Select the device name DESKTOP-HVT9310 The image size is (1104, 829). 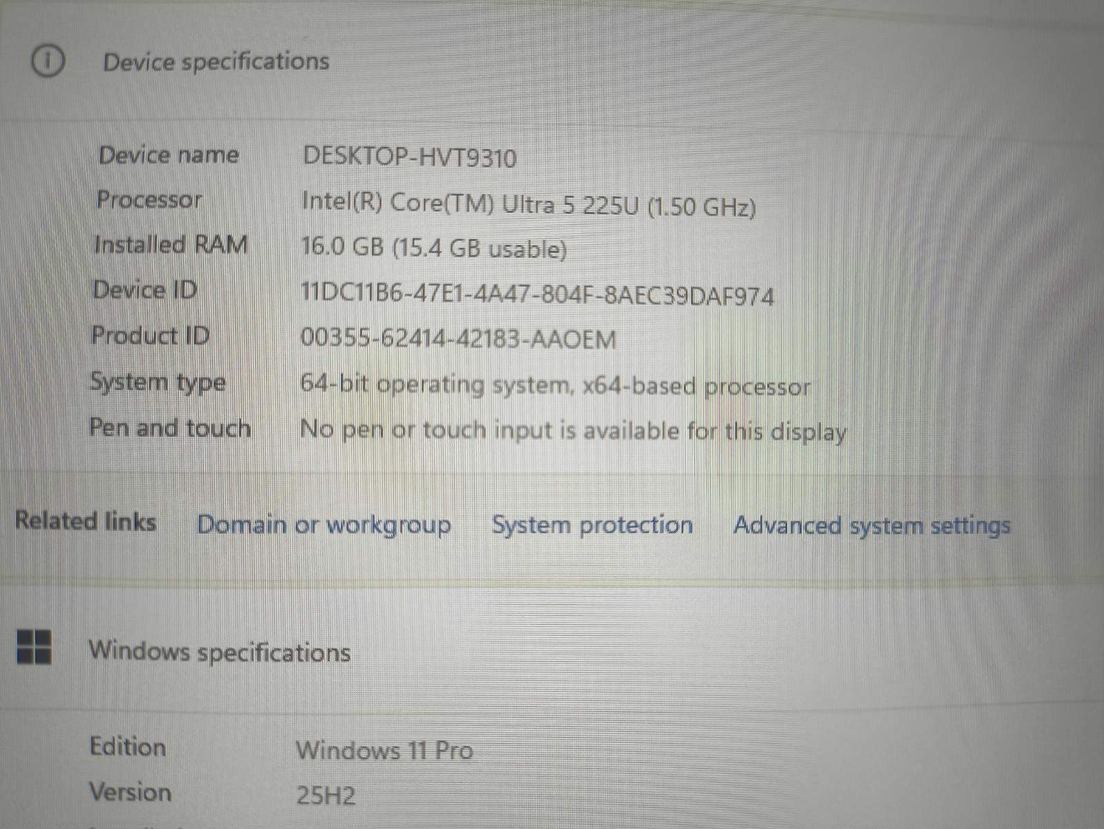411,157
